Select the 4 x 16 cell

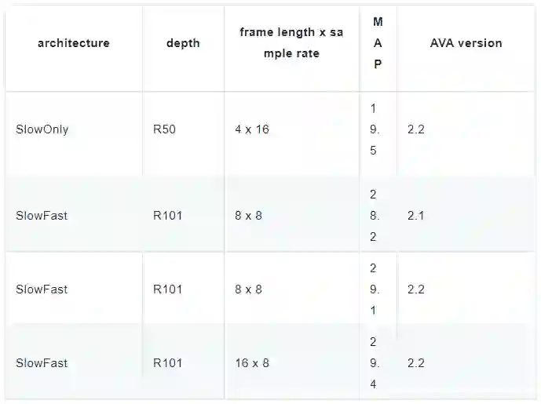pyautogui.click(x=252, y=129)
